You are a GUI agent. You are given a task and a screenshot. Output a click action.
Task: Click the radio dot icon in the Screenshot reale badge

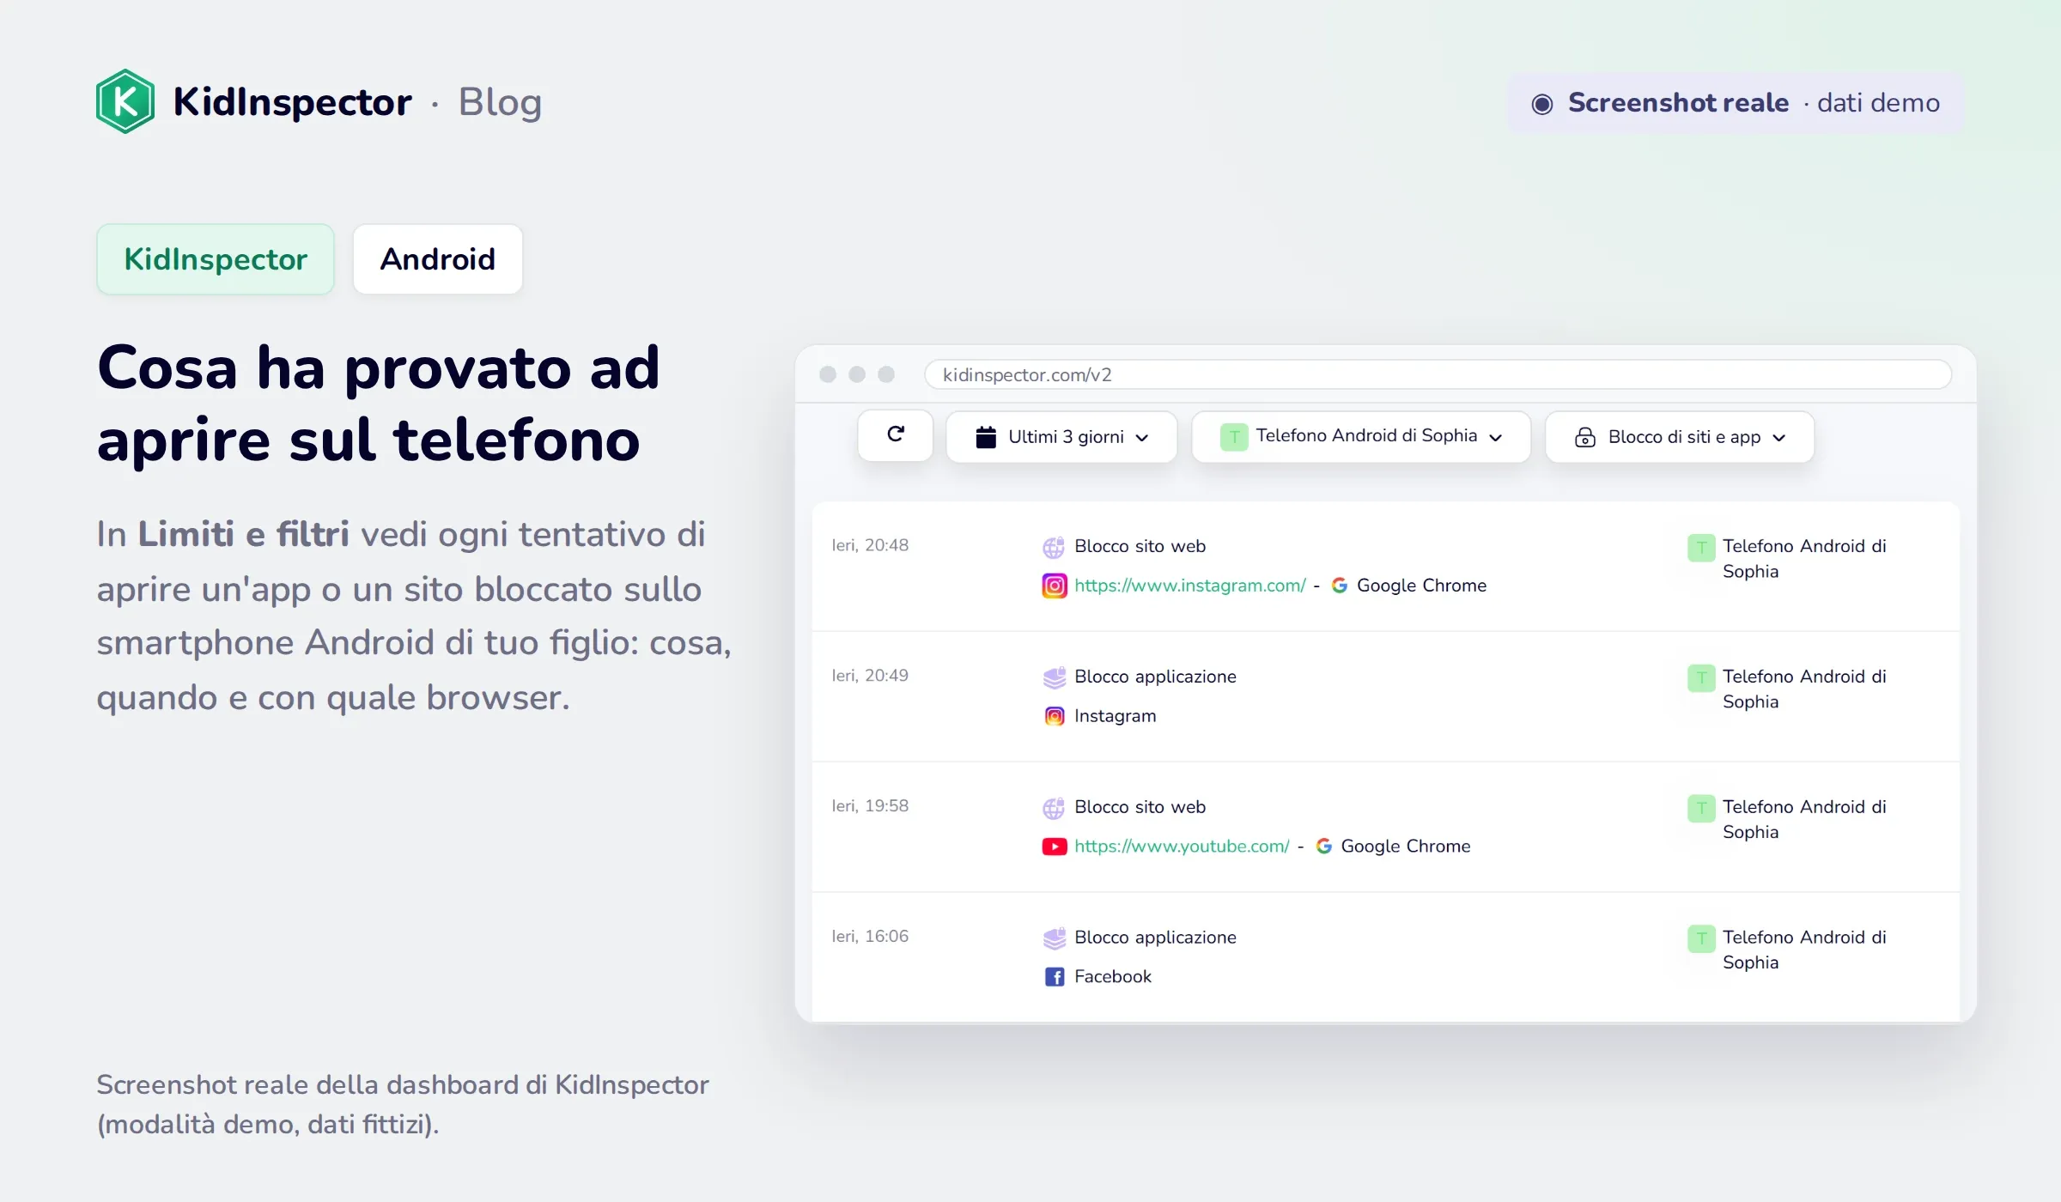pos(1542,104)
